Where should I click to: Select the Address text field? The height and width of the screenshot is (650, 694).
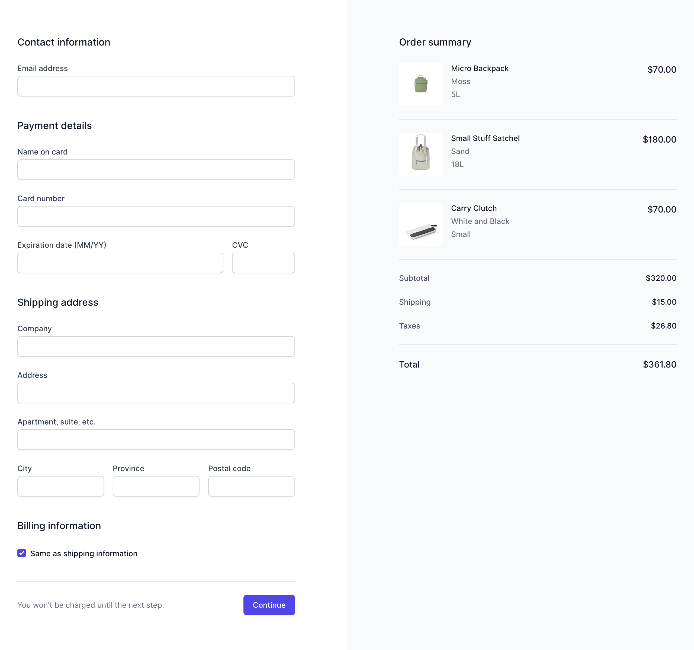tap(156, 393)
